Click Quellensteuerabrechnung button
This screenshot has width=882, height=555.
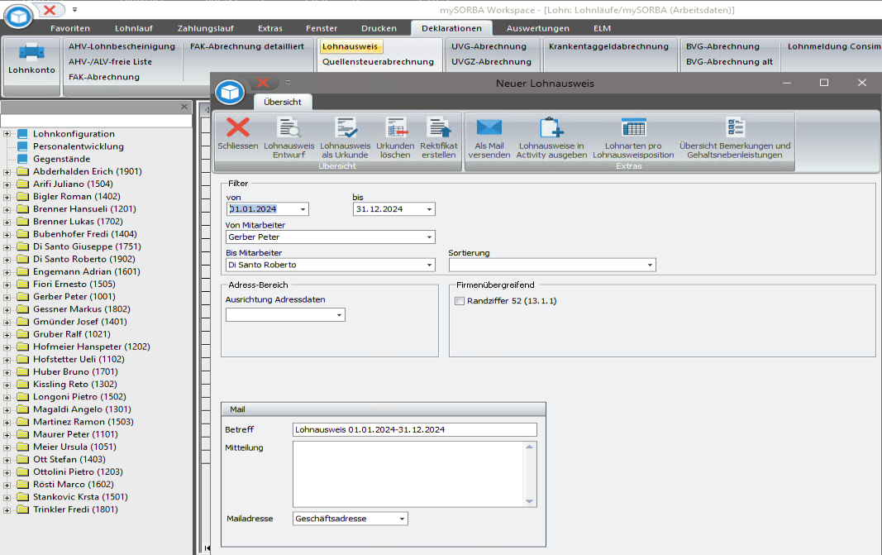[x=378, y=62]
